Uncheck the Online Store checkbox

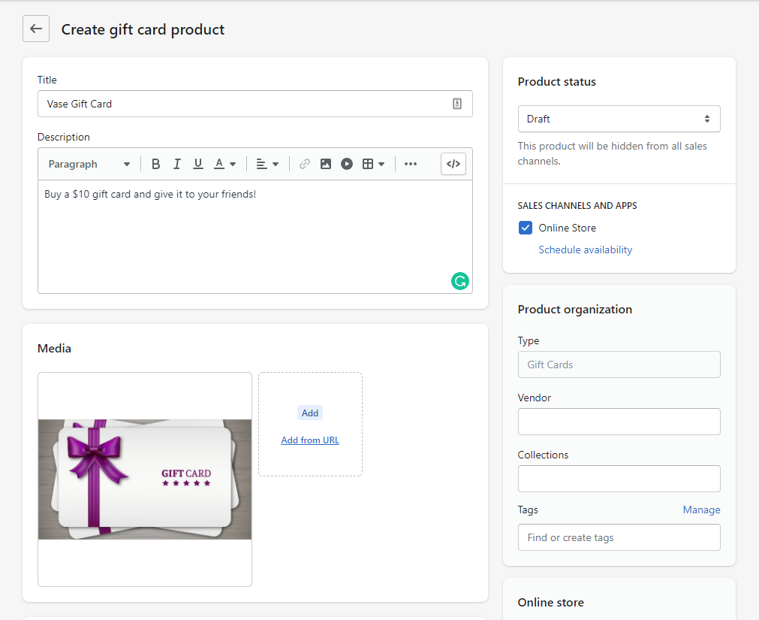[x=526, y=228]
